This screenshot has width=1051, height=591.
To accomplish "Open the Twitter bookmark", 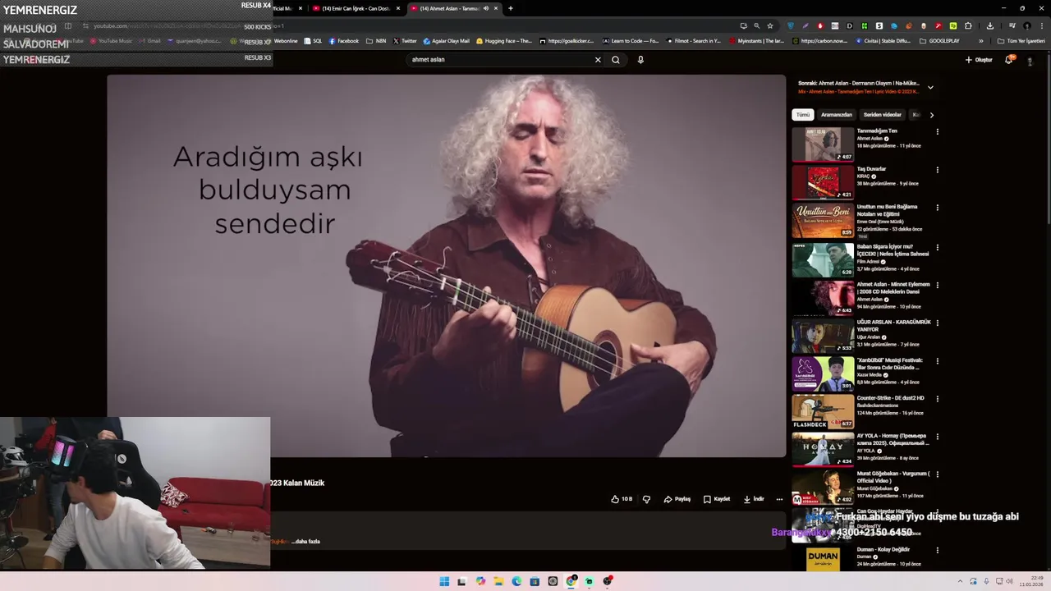I will click(x=405, y=41).
